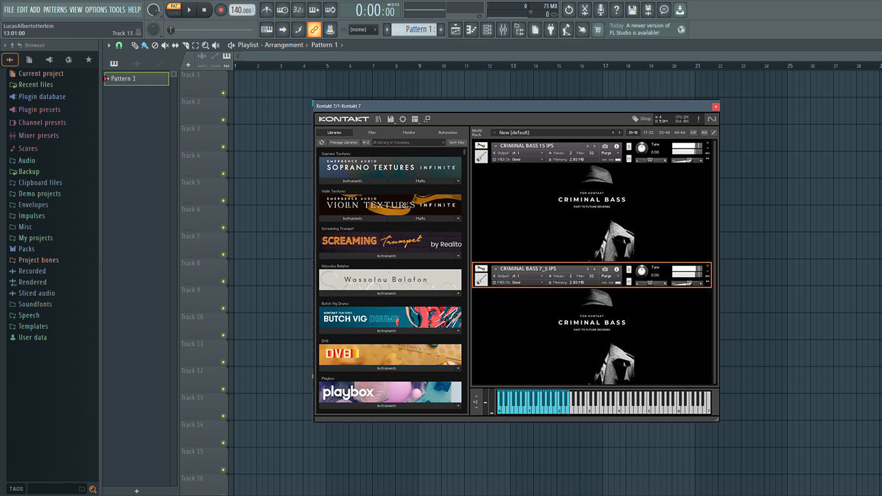Click the Library or Company search field
Image resolution: width=882 pixels, height=496 pixels.
pyautogui.click(x=407, y=142)
